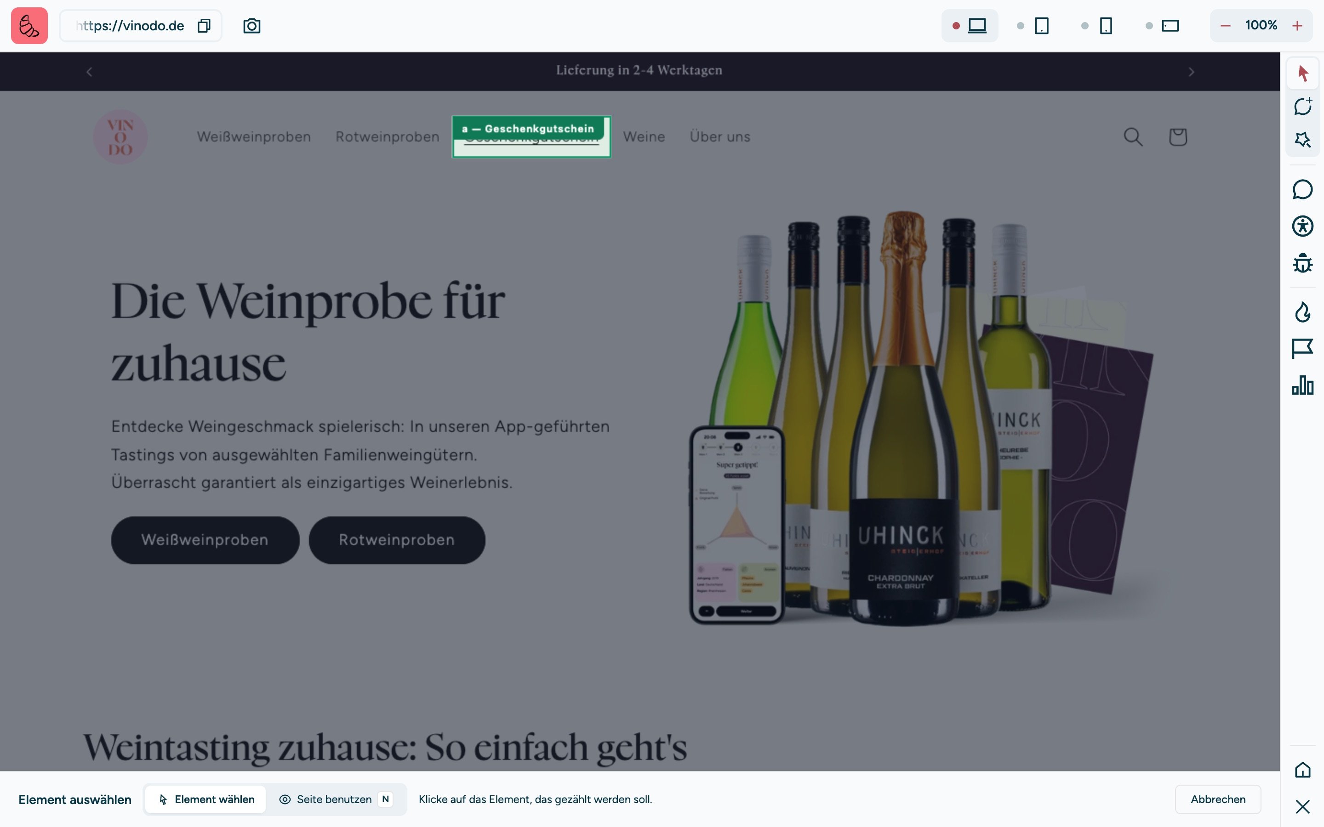Click Die Weinprobe für zuhause heading

click(x=308, y=331)
